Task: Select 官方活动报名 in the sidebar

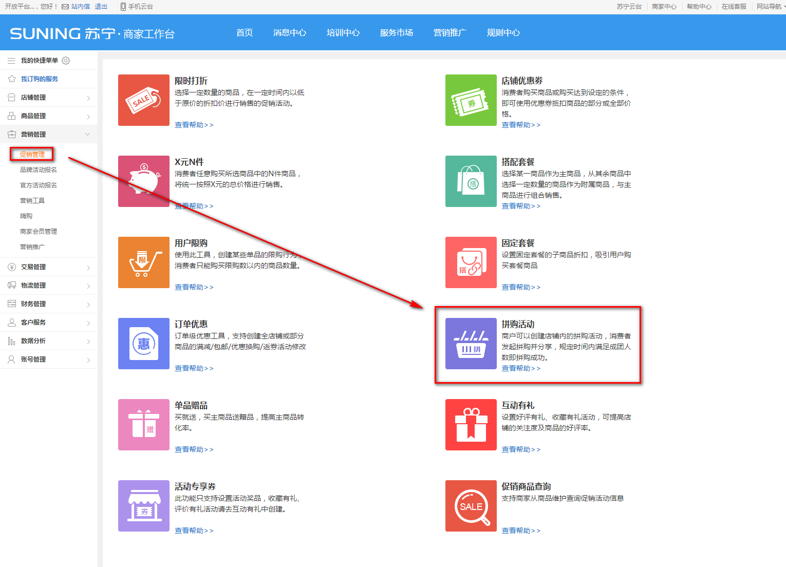Action: pos(39,185)
